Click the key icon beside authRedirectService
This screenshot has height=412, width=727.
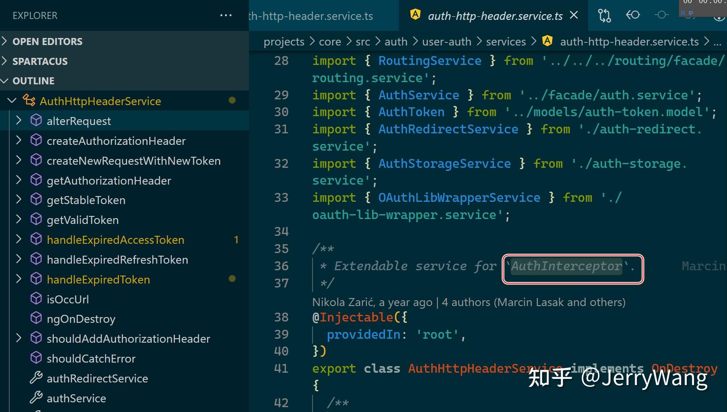(x=35, y=378)
